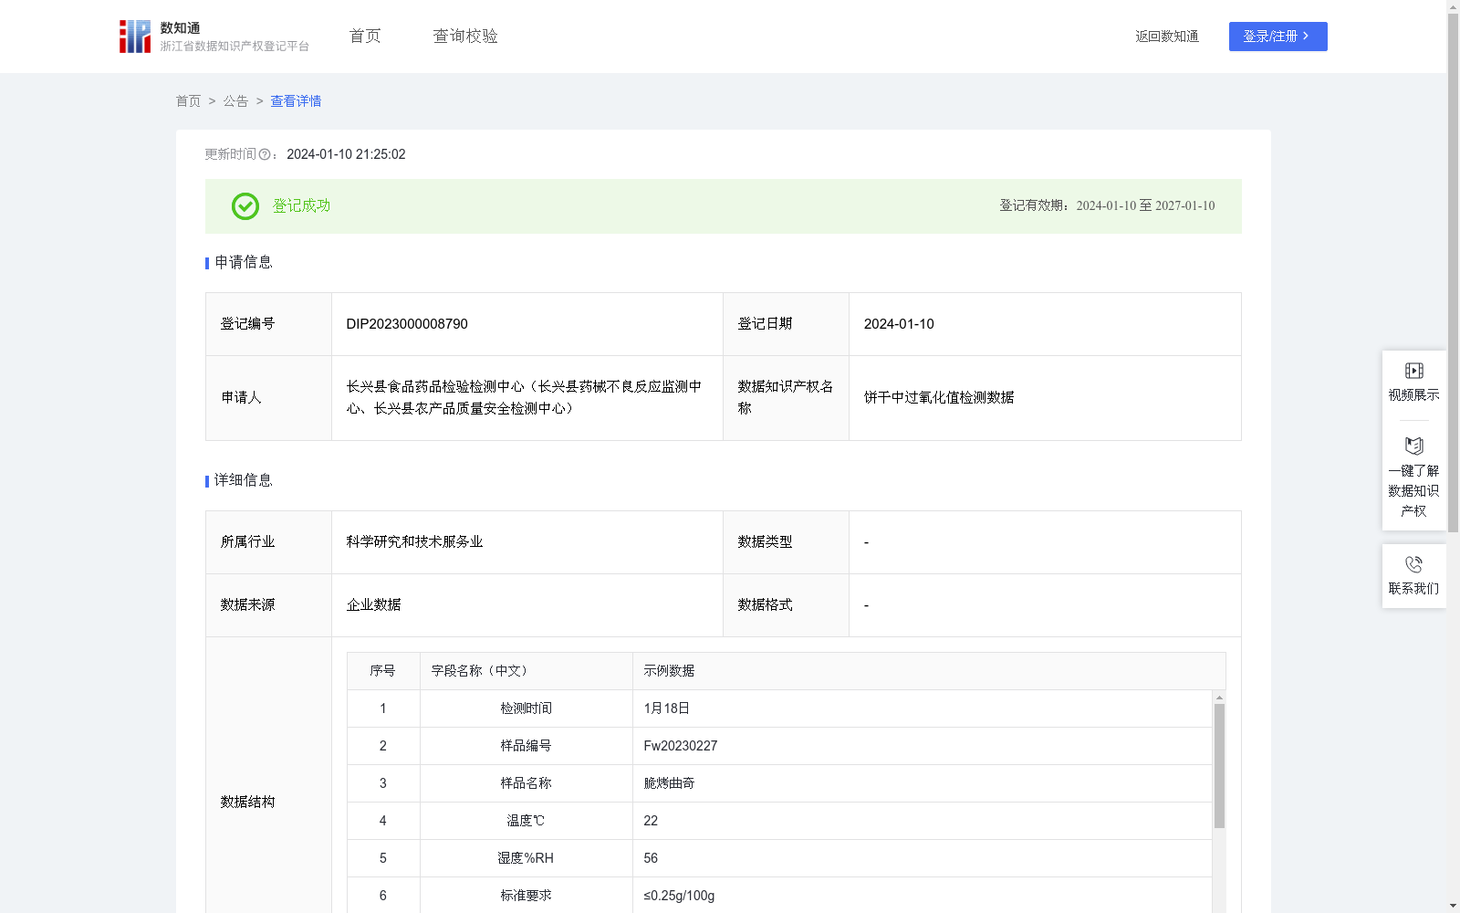Open 一键了解数据知识产权 guide icon
This screenshot has height=913, width=1460.
(x=1413, y=446)
